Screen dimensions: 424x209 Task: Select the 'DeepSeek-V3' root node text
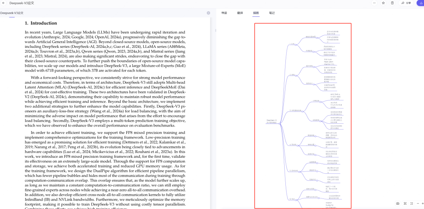[272, 121]
